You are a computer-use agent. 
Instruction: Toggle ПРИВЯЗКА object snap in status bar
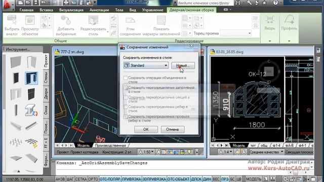coord(132,179)
